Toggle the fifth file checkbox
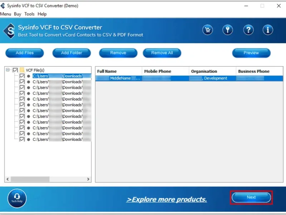286x215 pixels. coord(22,99)
